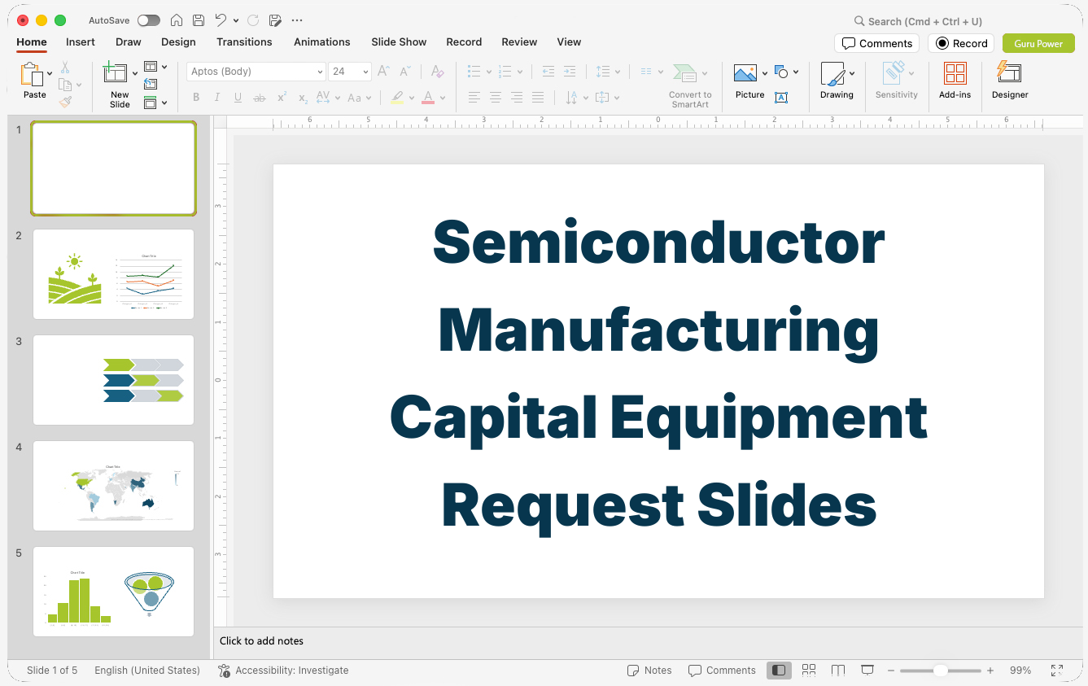Open the Section icon menu

[x=151, y=103]
